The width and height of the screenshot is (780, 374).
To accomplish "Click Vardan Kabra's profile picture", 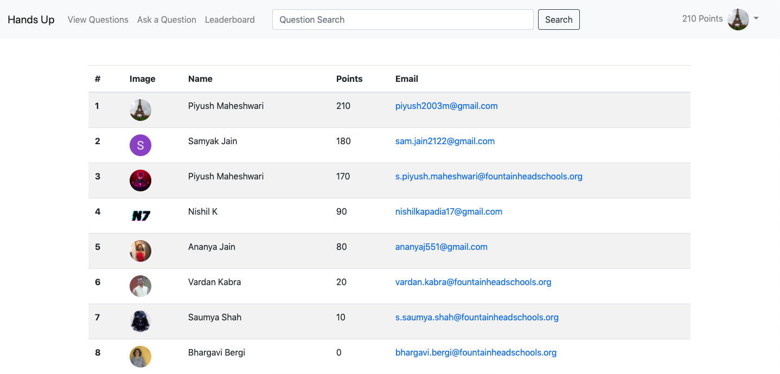I will click(x=140, y=286).
